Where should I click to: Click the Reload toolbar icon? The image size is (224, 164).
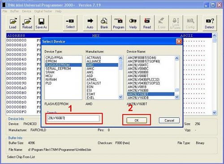pyautogui.click(x=27, y=23)
